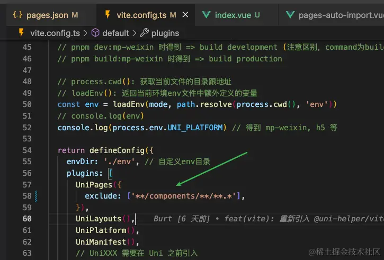Image resolution: width=384 pixels, height=260 pixels.
Task: Expand breadcrumb chevron after vite.config.ts
Action: point(85,33)
